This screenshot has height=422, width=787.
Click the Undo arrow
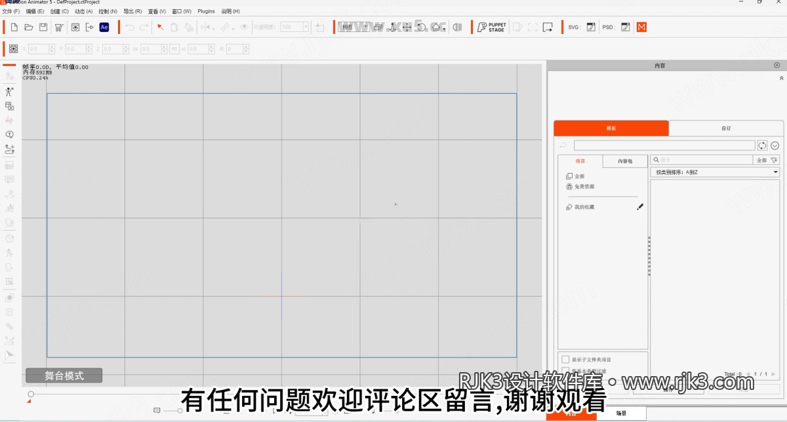coord(129,28)
